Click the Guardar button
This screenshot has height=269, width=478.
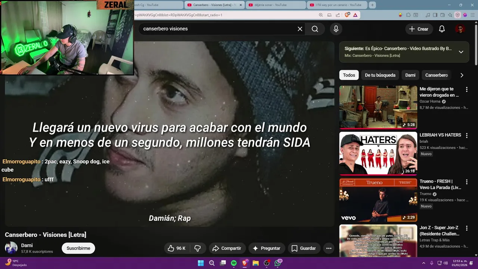(x=304, y=248)
